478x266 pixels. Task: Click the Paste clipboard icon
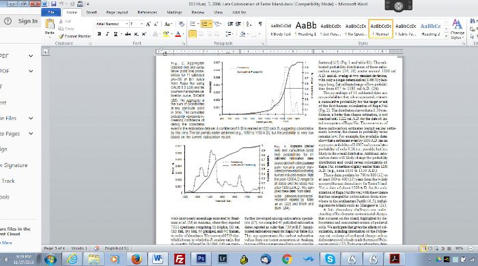click(49, 25)
